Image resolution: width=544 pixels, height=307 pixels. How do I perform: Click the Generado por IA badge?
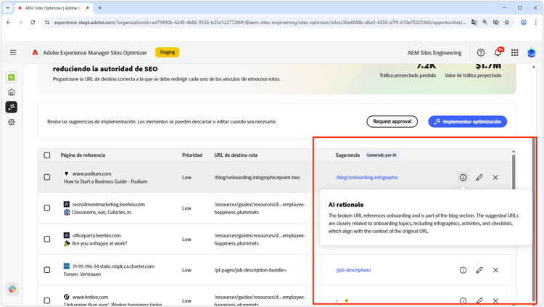(382, 155)
